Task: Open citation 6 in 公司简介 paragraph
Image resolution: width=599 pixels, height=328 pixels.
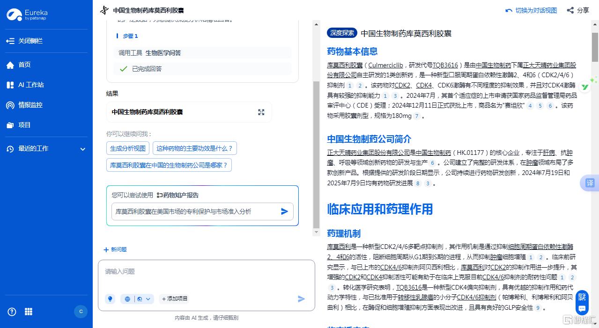Action: [x=432, y=163]
